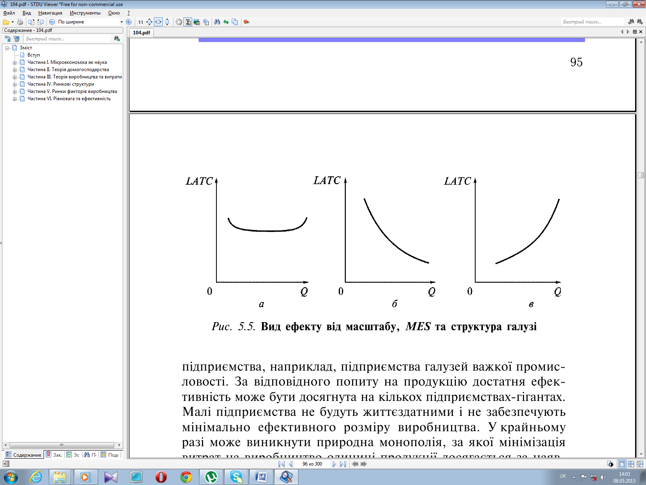Screen dimensions: 646x485
Task: Switch to the Подс highlights panel tab
Action: [109, 455]
